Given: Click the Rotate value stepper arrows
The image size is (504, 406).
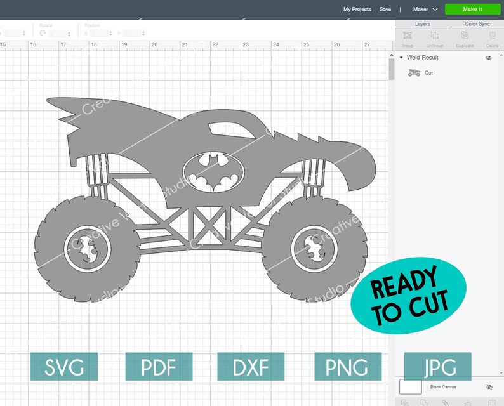Looking at the screenshot, I should 69,34.
